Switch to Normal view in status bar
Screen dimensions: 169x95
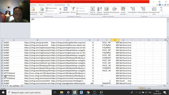coord(140,88)
